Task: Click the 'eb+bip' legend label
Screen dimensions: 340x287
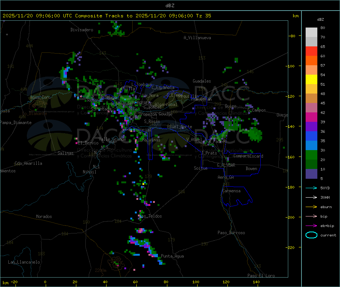Action: tap(327, 226)
